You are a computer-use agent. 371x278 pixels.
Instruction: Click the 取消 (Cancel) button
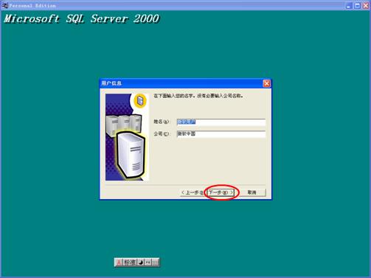tap(252, 192)
